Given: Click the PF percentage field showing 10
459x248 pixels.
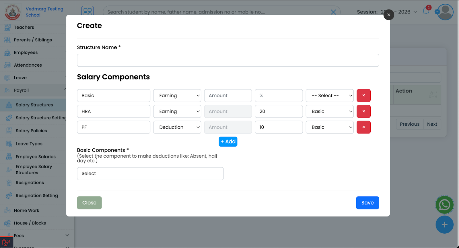Looking at the screenshot, I should [x=279, y=127].
